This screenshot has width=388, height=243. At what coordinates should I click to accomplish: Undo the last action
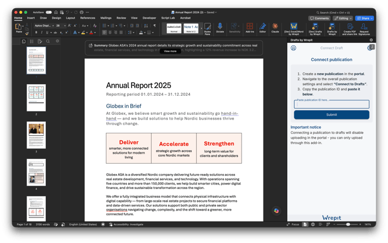67,12
